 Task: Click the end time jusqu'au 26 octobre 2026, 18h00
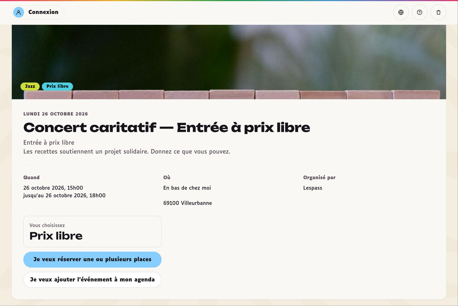click(x=64, y=196)
